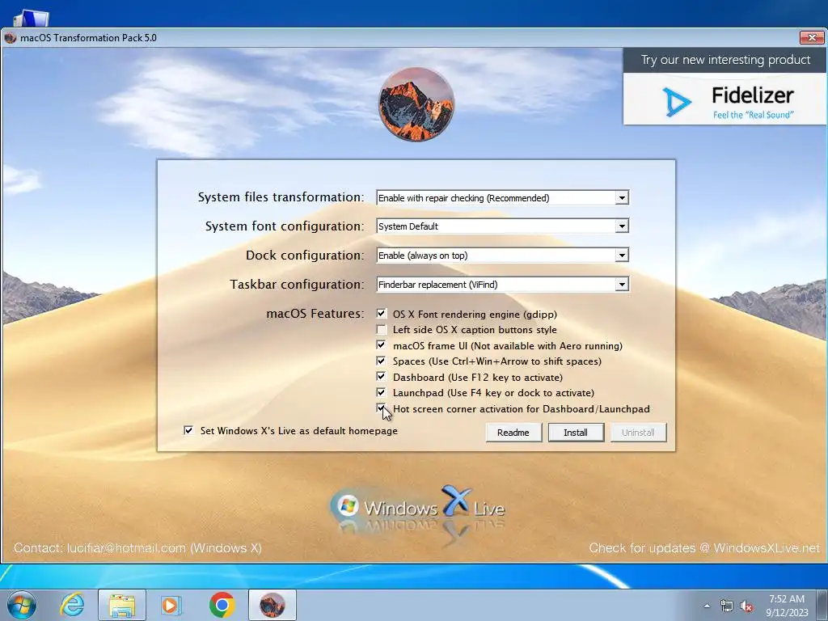Open the Fidelizer product advertisement
The height and width of the screenshot is (621, 828).
[724, 99]
